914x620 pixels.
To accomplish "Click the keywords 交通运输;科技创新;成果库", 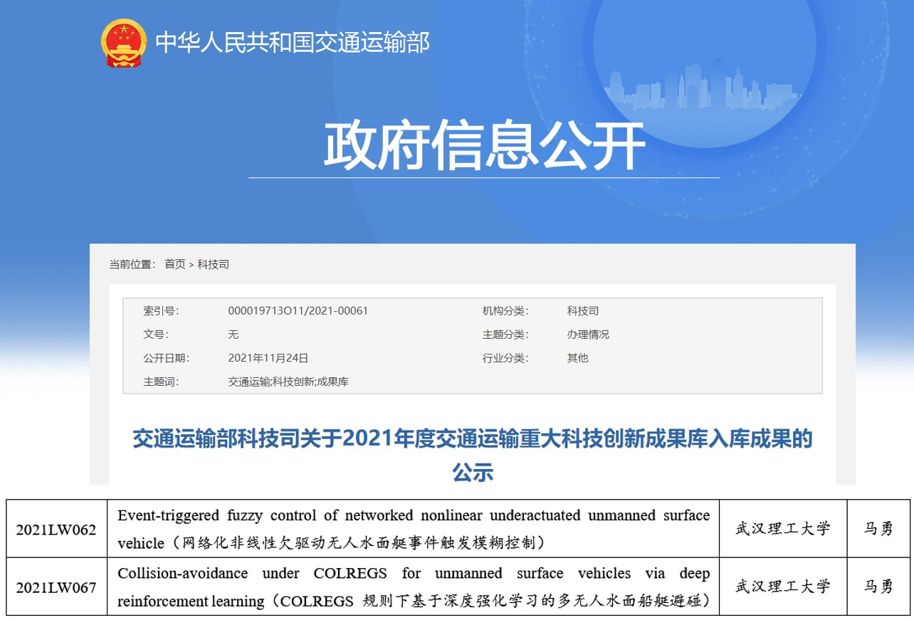I will [288, 382].
